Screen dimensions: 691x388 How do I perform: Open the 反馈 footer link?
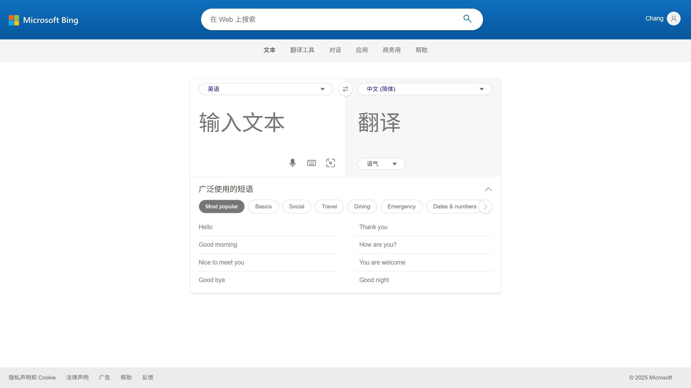[147, 377]
